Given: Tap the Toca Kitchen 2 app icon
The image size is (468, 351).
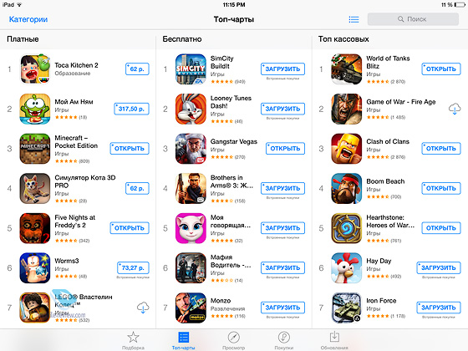Looking at the screenshot, I should (35, 69).
